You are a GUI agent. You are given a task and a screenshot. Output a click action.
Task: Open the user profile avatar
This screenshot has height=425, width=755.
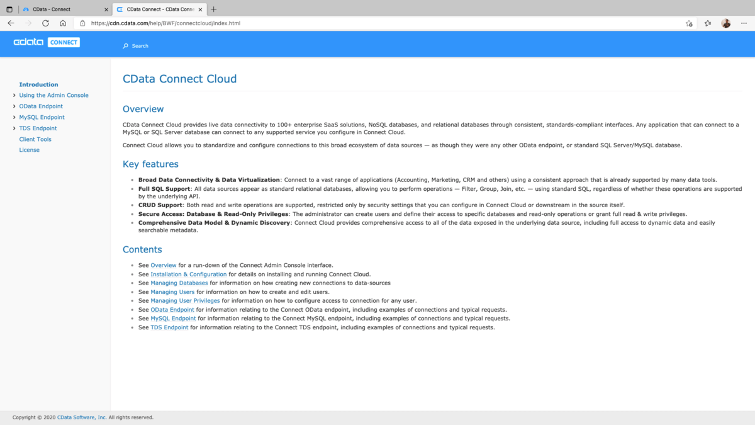[x=726, y=23]
